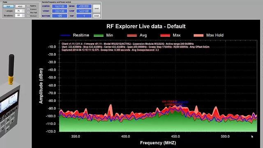Image resolution: width=263 pixels, height=148 pixels.
Task: Click the CENTER frequency field
Action: click(60, 7)
